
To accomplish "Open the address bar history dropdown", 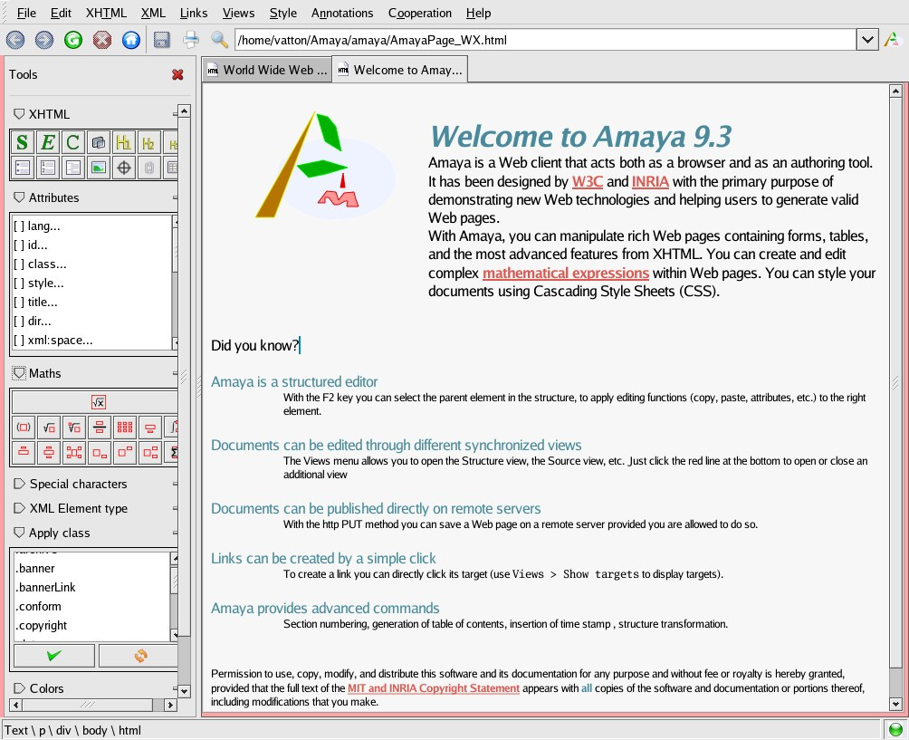I will tap(868, 40).
